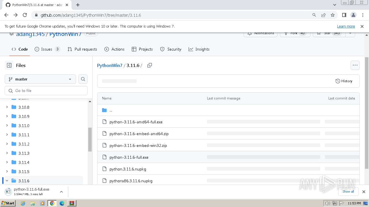Click the system clock 11:53 PM

coord(354,203)
